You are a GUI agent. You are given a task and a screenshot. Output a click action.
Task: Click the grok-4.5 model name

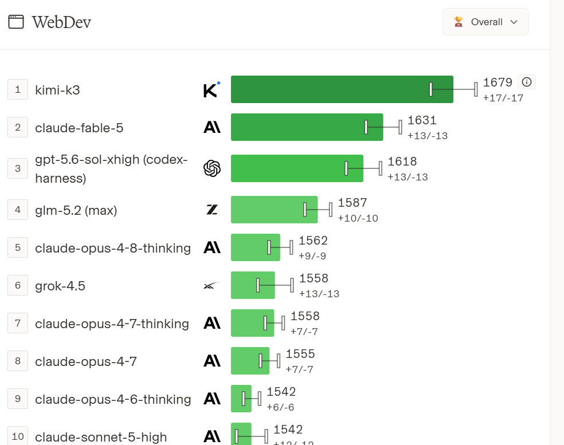[60, 286]
